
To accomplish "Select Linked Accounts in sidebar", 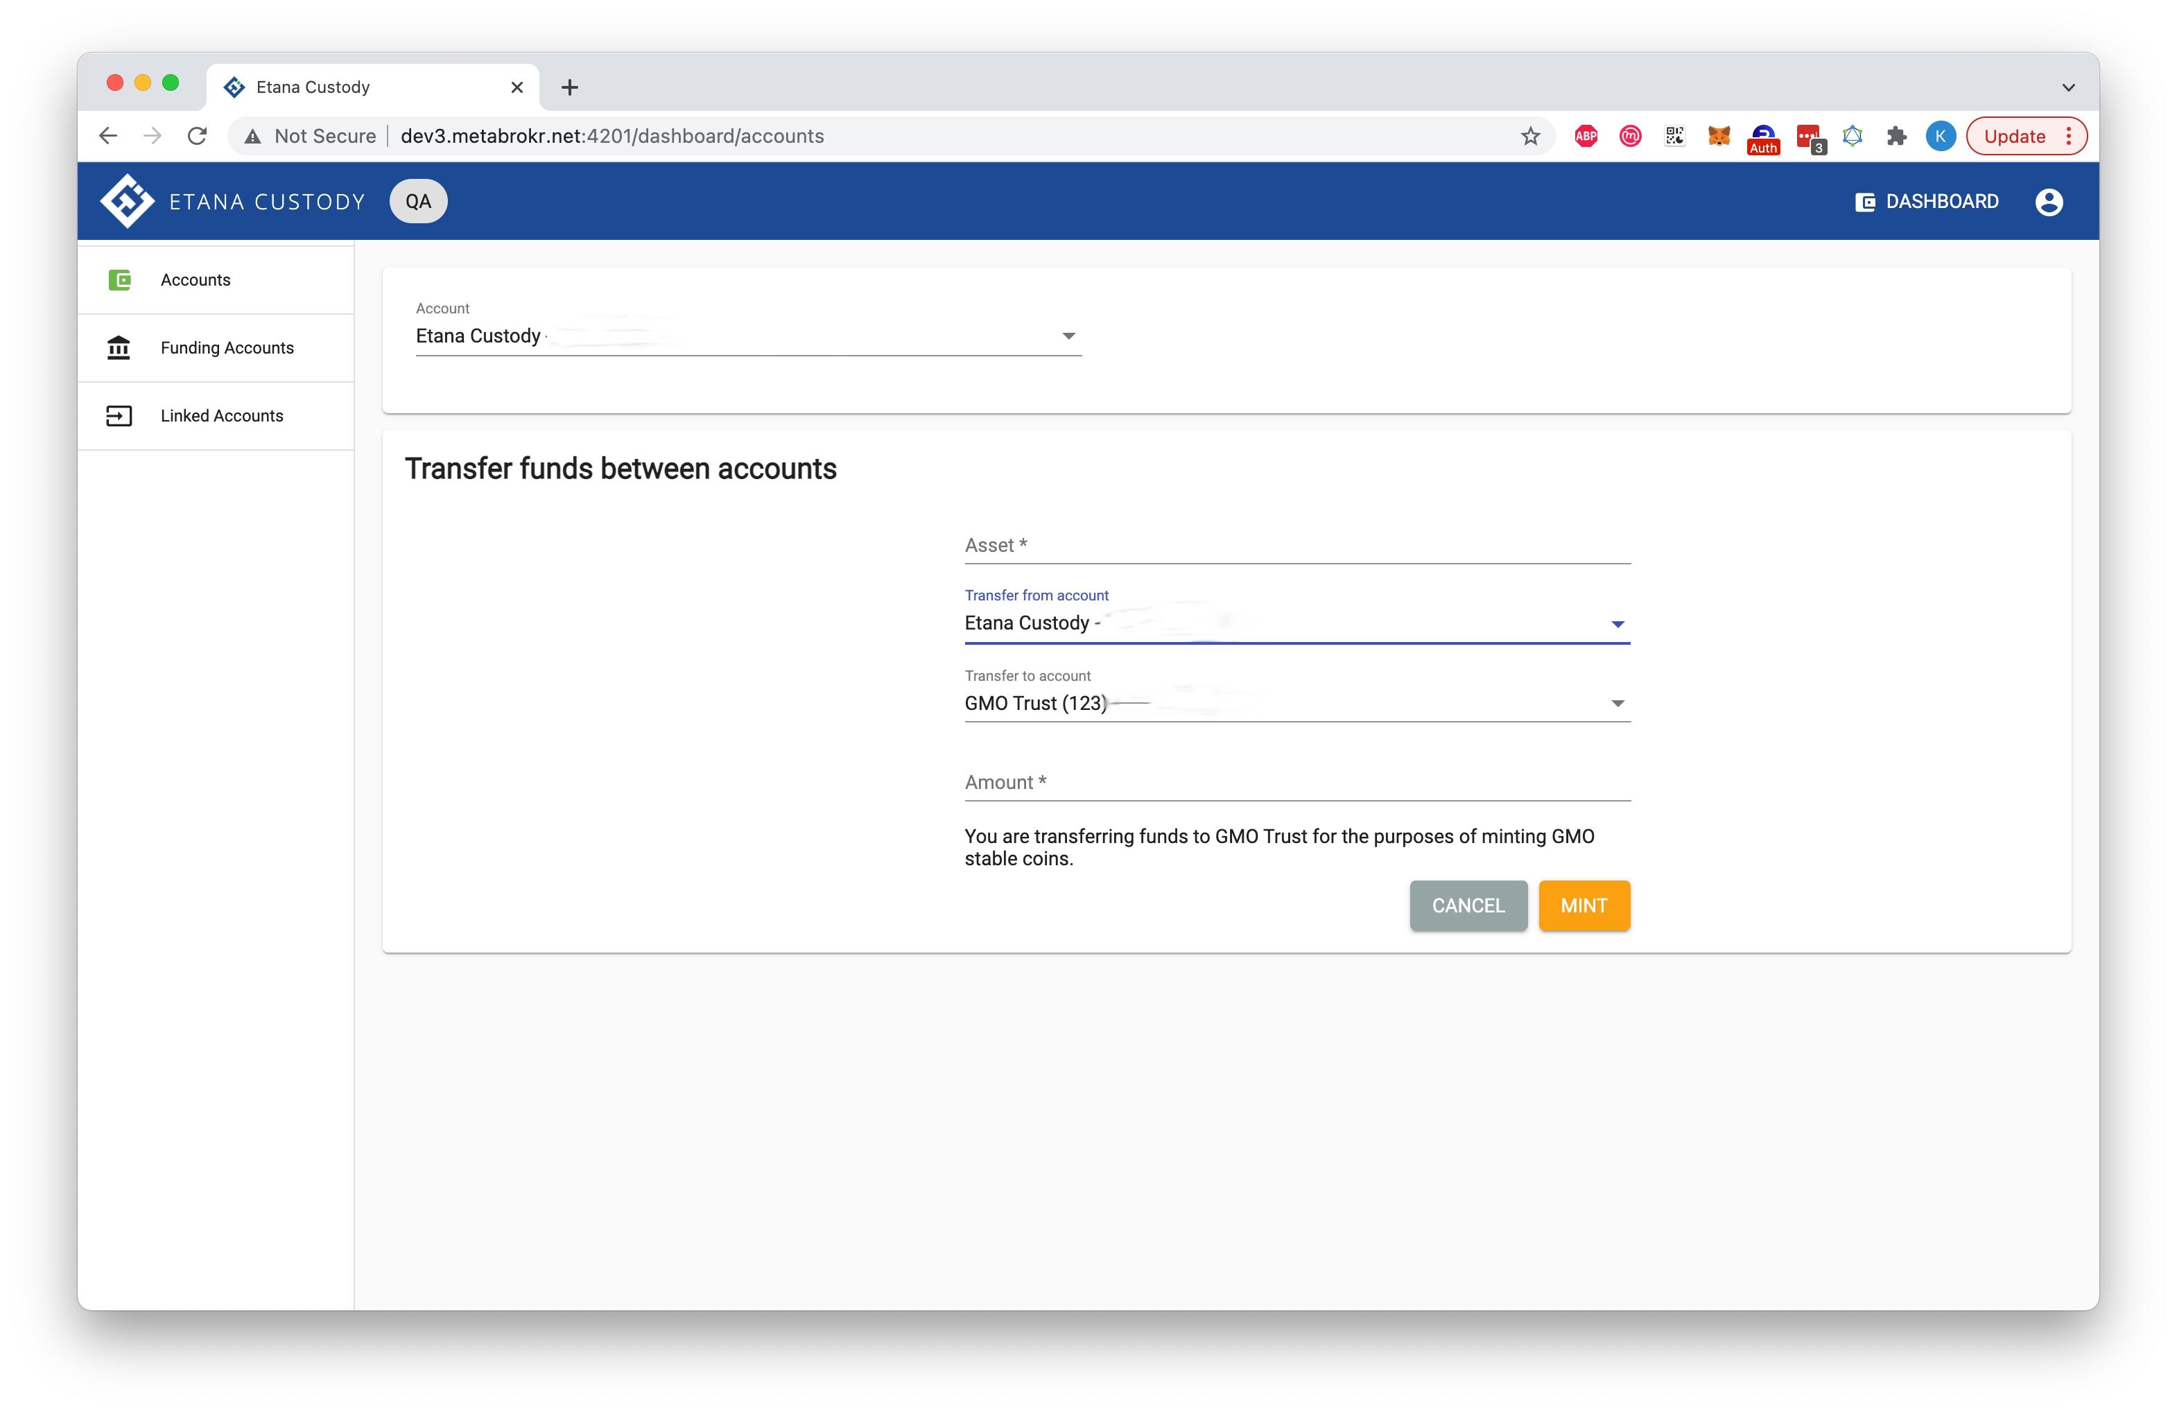I will [x=216, y=416].
